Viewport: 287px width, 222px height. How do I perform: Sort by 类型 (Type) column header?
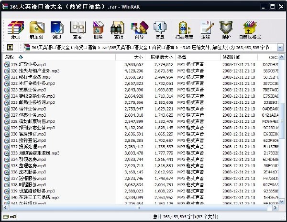(198, 57)
